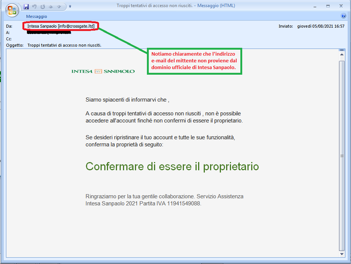Click the Intesa Sanpaolo logo image
This screenshot has height=264, width=351.
pyautogui.click(x=103, y=71)
